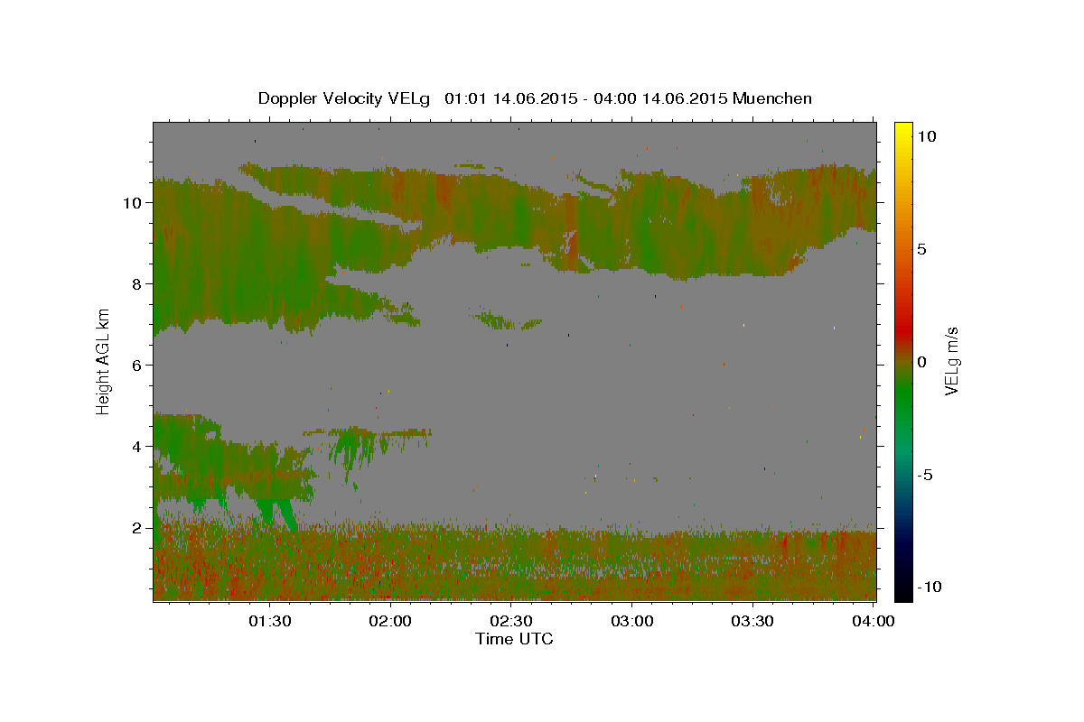
Task: Click the height tick label 4
Action: tap(138, 446)
